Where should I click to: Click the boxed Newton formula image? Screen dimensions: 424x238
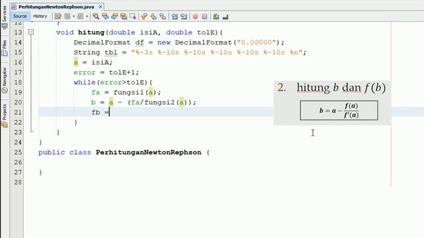pos(339,110)
